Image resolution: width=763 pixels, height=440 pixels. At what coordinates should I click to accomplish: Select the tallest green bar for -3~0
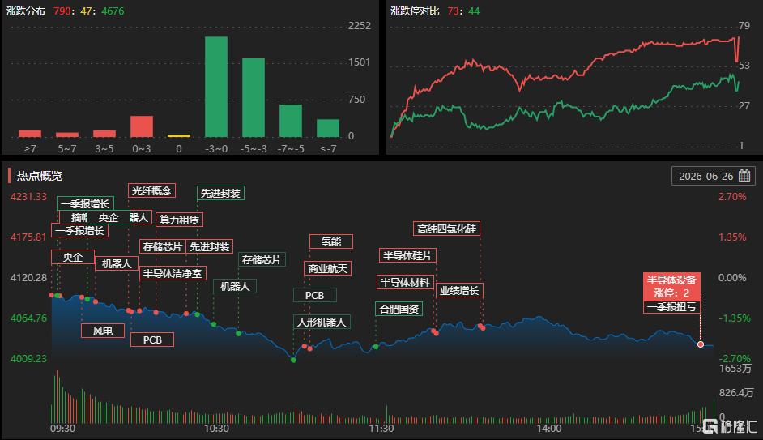point(216,87)
